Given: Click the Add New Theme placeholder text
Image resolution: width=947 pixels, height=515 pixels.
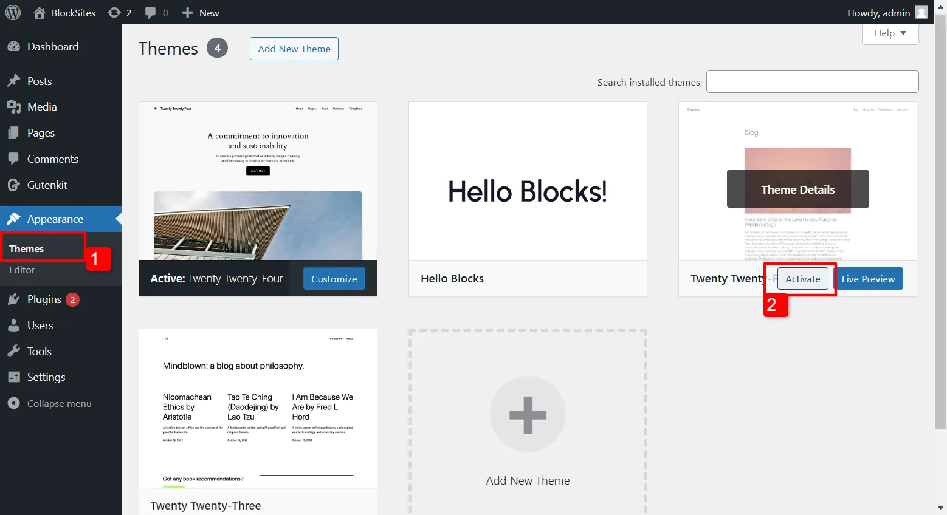Looking at the screenshot, I should pyautogui.click(x=528, y=480).
